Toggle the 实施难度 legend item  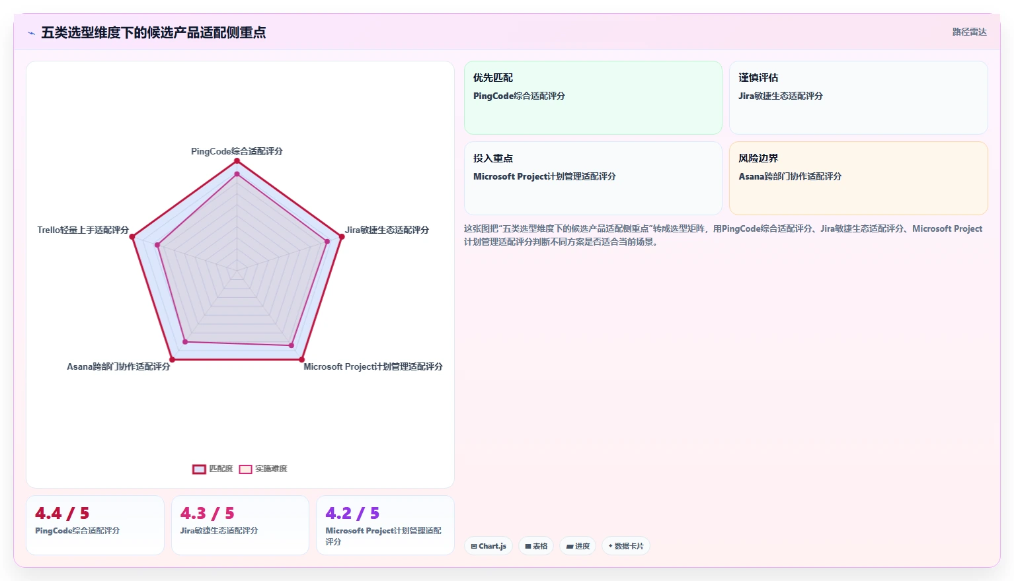[263, 469]
